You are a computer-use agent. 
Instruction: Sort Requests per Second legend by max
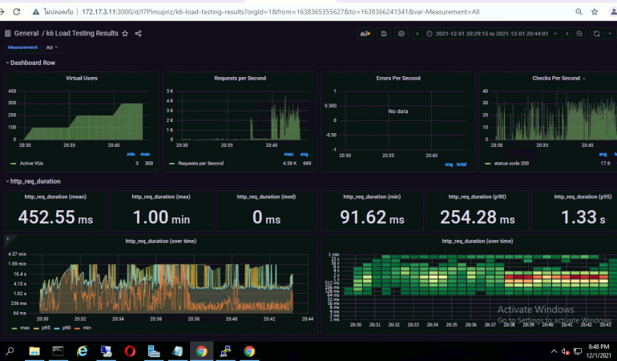coord(288,154)
